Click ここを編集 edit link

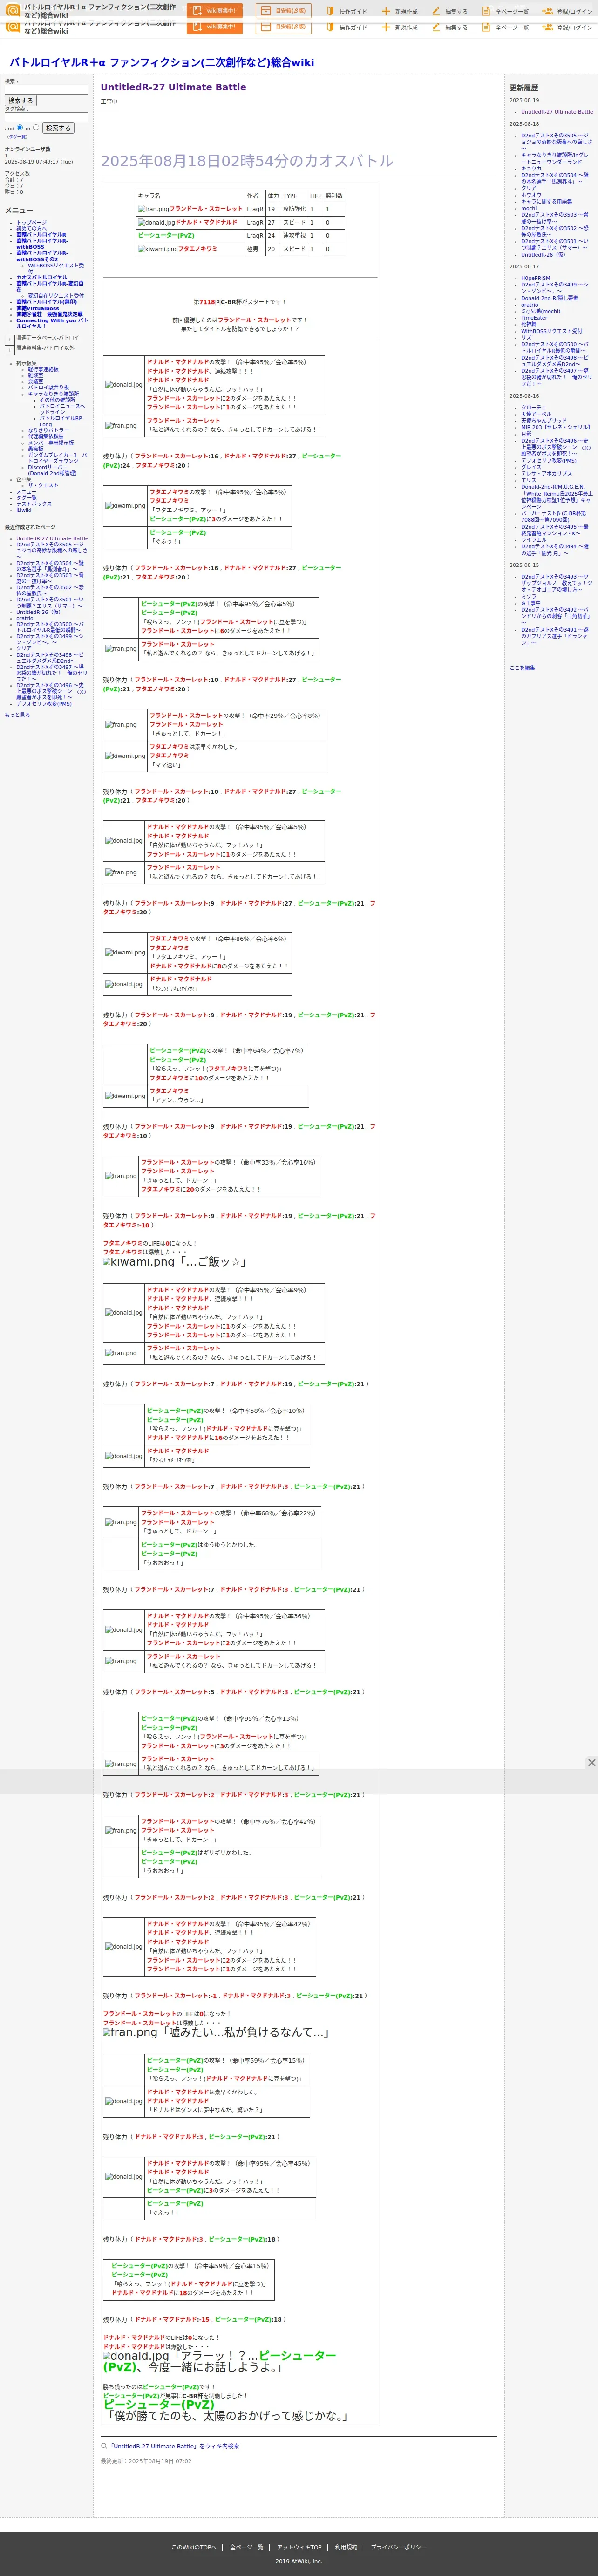pos(522,667)
